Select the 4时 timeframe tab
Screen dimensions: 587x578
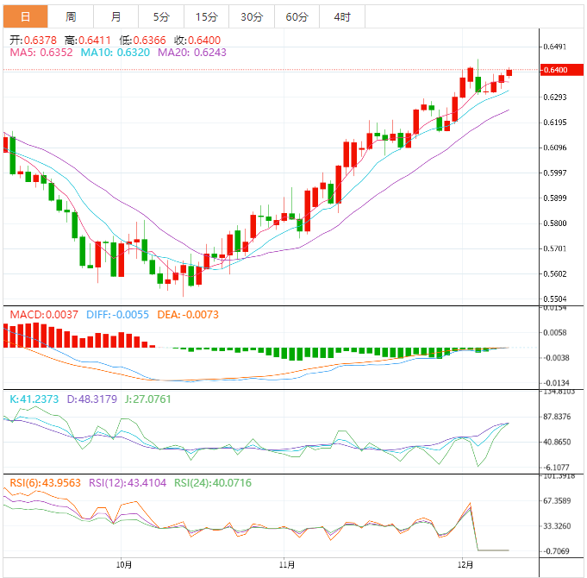(341, 17)
